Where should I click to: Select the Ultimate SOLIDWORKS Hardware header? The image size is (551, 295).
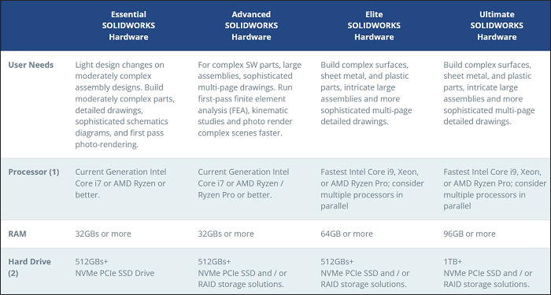[x=497, y=26]
